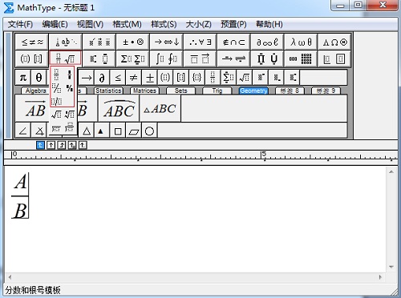The height and width of the screenshot is (298, 401).
Task: Click the vertical scrollbar down arrow
Action: click(x=391, y=267)
